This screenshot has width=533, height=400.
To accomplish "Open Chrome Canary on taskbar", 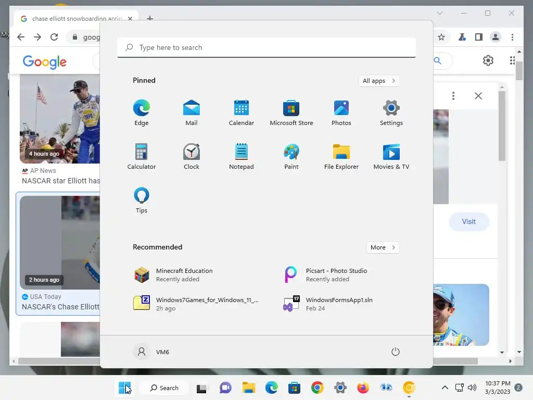I will click(x=409, y=387).
